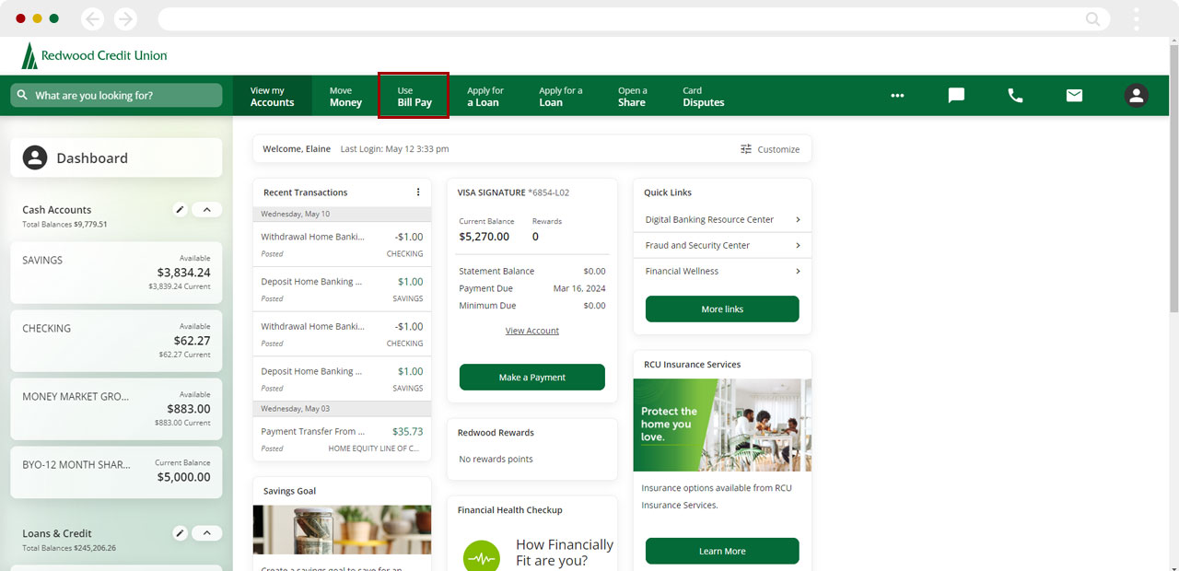Select View my Accounts menu

(273, 96)
